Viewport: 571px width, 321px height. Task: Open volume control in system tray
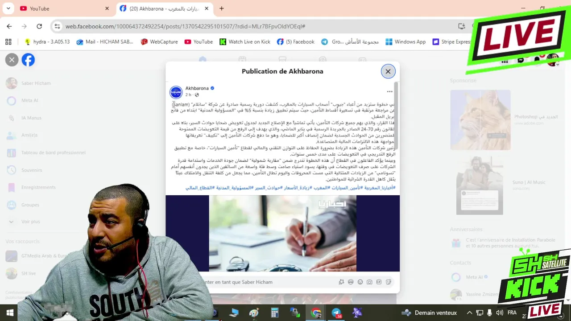coord(500,313)
